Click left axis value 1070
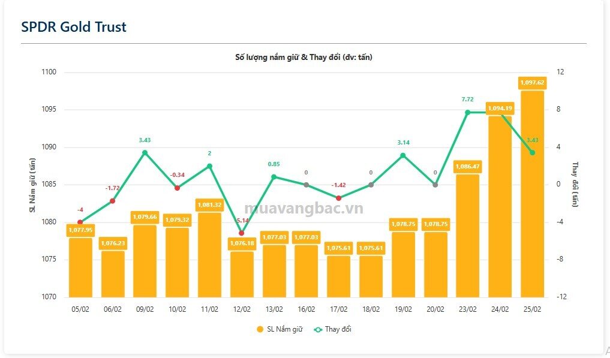The image size is (610, 358). 49,297
